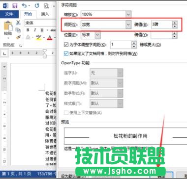Image resolution: width=187 pixels, height=179 pixels.
Task: Switch to the 插入 ribbon tab
Action: point(45,14)
